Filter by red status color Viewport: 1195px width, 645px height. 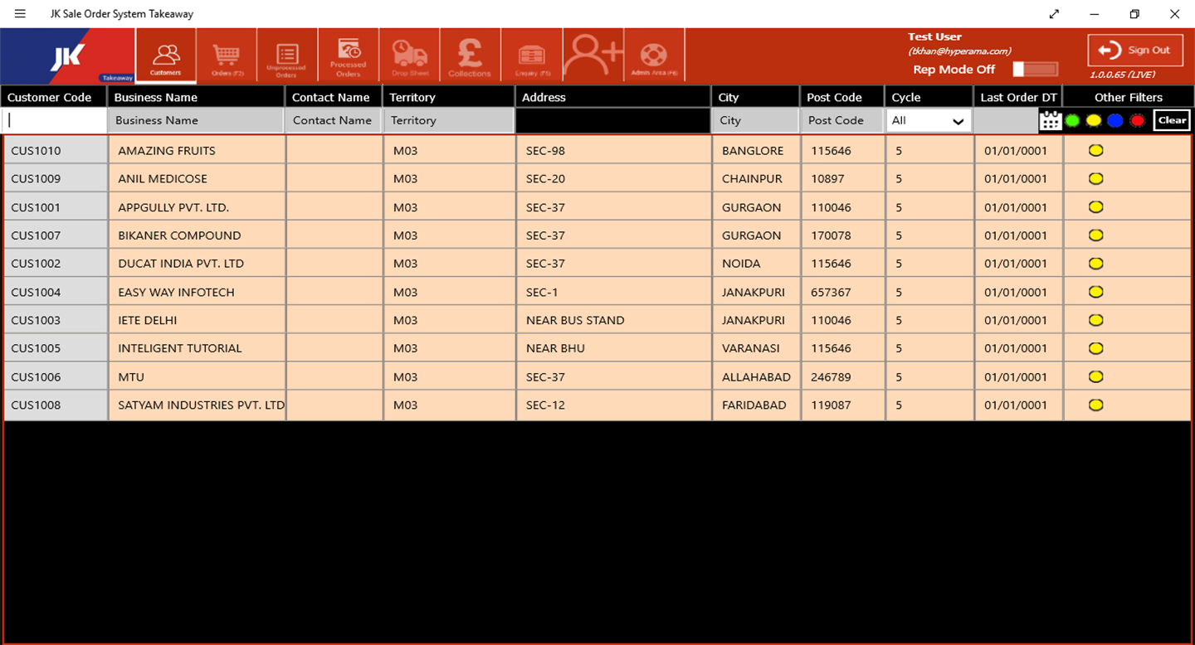(x=1137, y=121)
